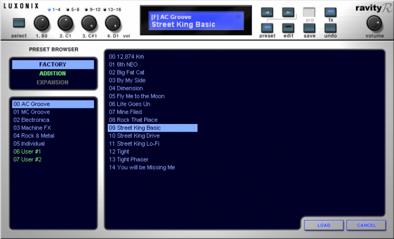The width and height of the screenshot is (394, 239).
Task: Select the 13-16 layer bank
Action: point(113,9)
